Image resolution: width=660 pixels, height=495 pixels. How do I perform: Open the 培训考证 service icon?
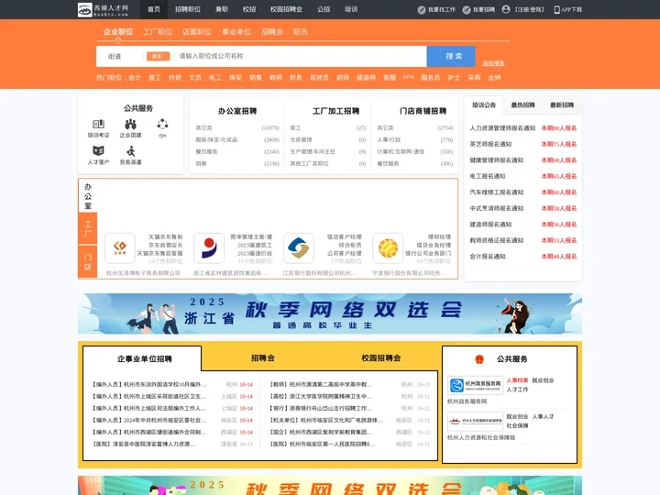(98, 124)
